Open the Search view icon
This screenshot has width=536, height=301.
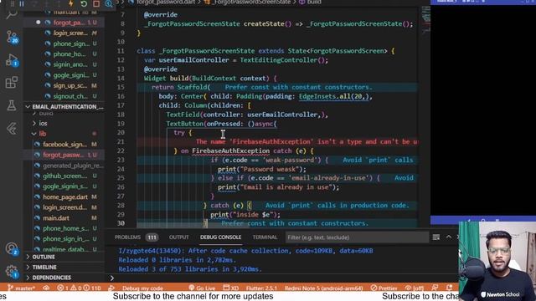[11, 14]
